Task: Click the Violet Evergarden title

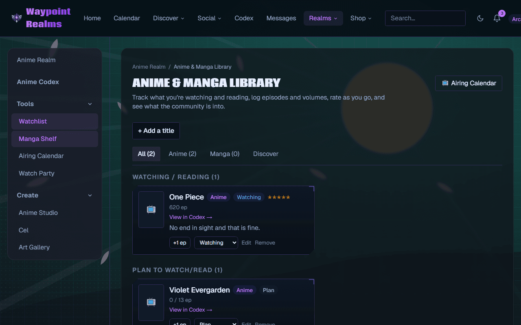Action: tap(199, 290)
